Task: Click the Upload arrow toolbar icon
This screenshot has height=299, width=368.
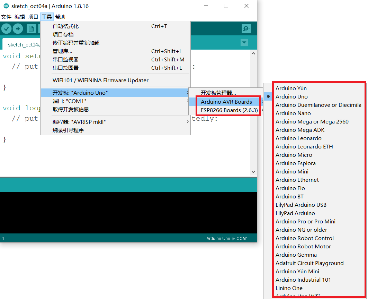Action: tap(18, 29)
